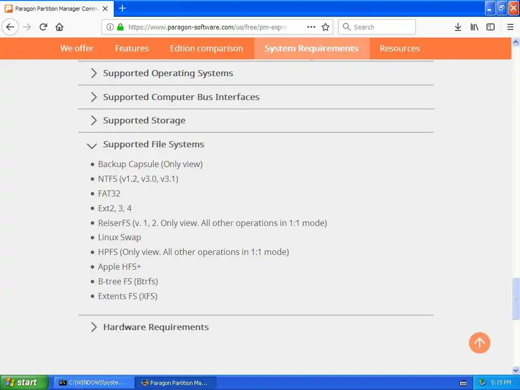
Task: Open Firefox hamburger menu
Action: coord(510,27)
